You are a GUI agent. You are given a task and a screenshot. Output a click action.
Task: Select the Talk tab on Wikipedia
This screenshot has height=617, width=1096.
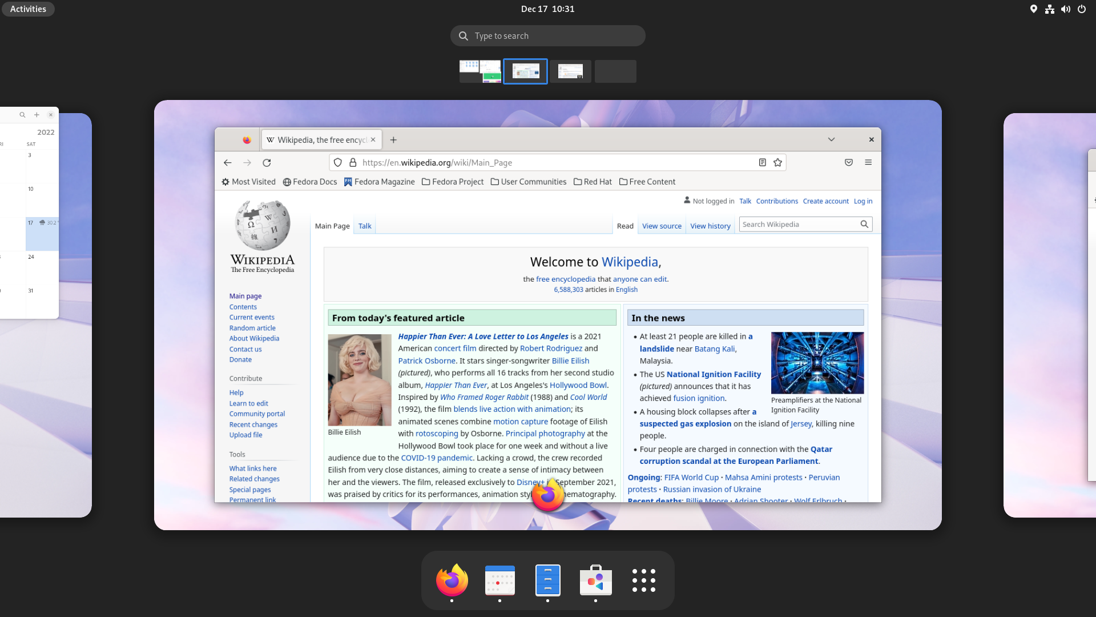[365, 226]
